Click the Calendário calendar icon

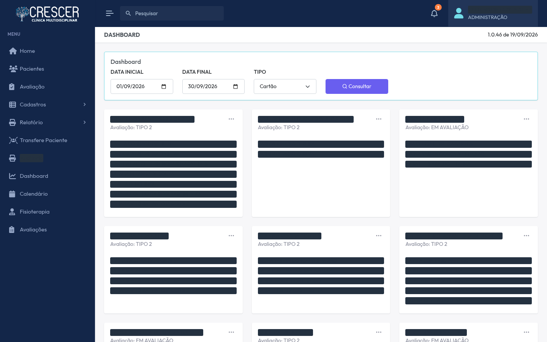12,194
